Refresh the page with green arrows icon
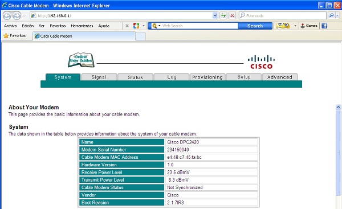 pyautogui.click(x=223, y=15)
